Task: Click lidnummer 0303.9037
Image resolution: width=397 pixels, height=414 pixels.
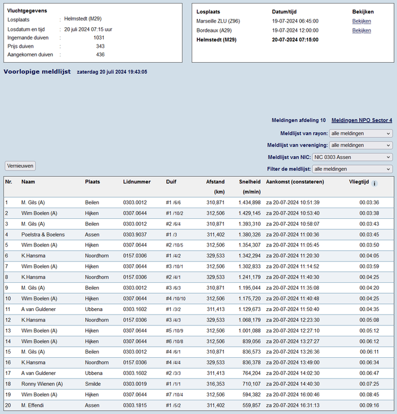Action: click(x=135, y=234)
